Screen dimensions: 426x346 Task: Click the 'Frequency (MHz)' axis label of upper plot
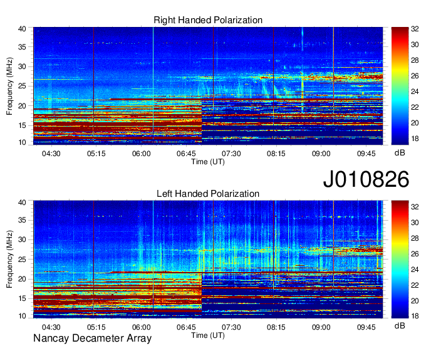(x=9, y=86)
